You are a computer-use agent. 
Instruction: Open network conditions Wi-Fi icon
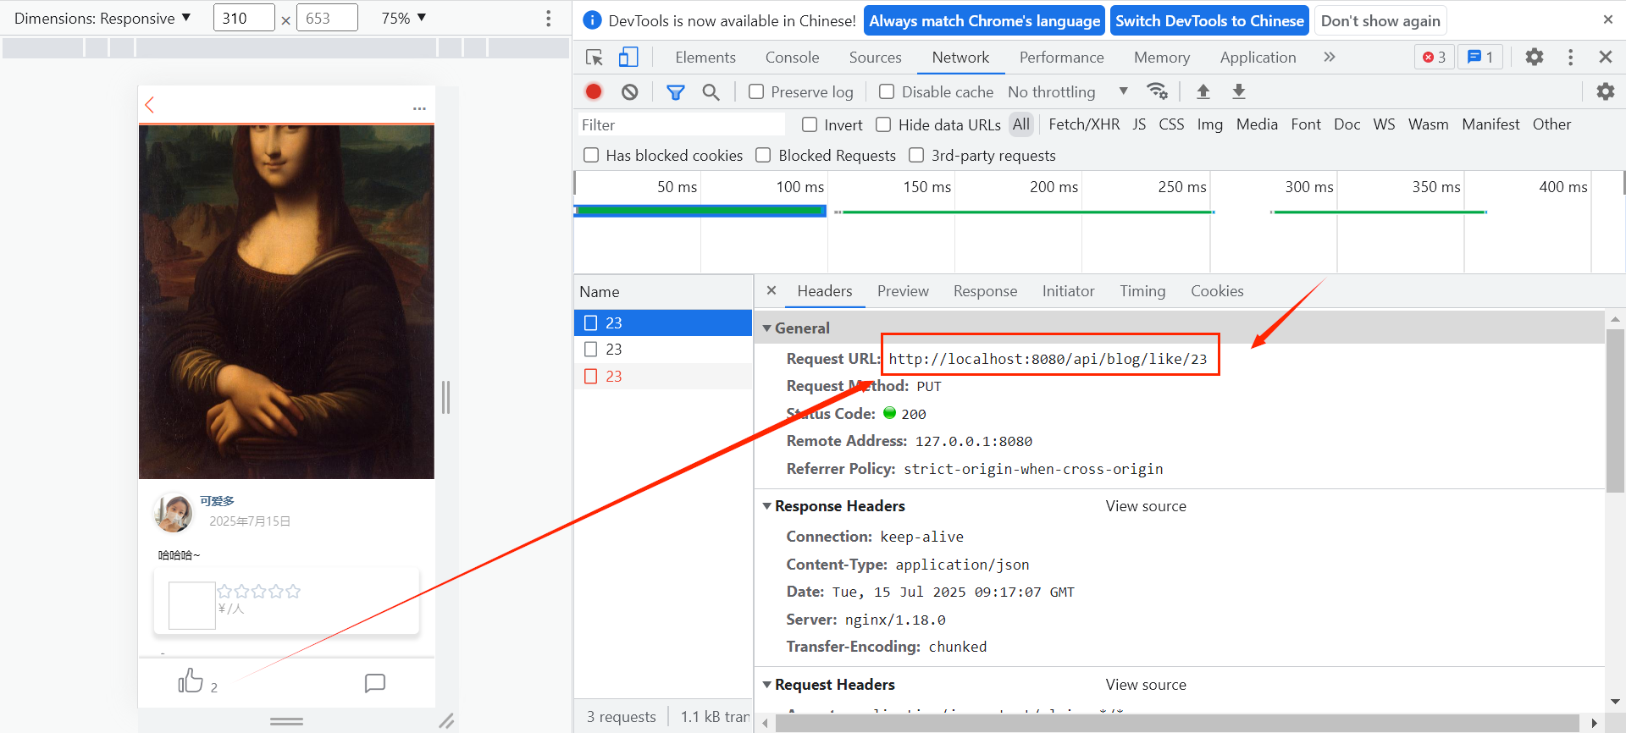[1157, 91]
